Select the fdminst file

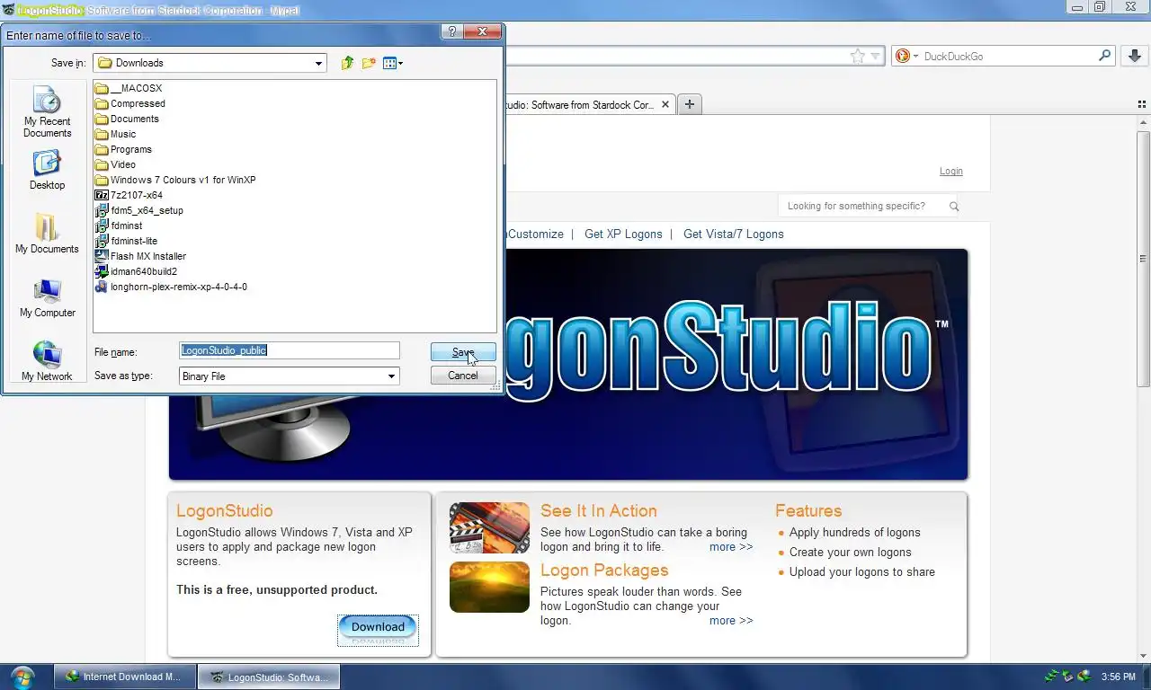click(x=119, y=226)
